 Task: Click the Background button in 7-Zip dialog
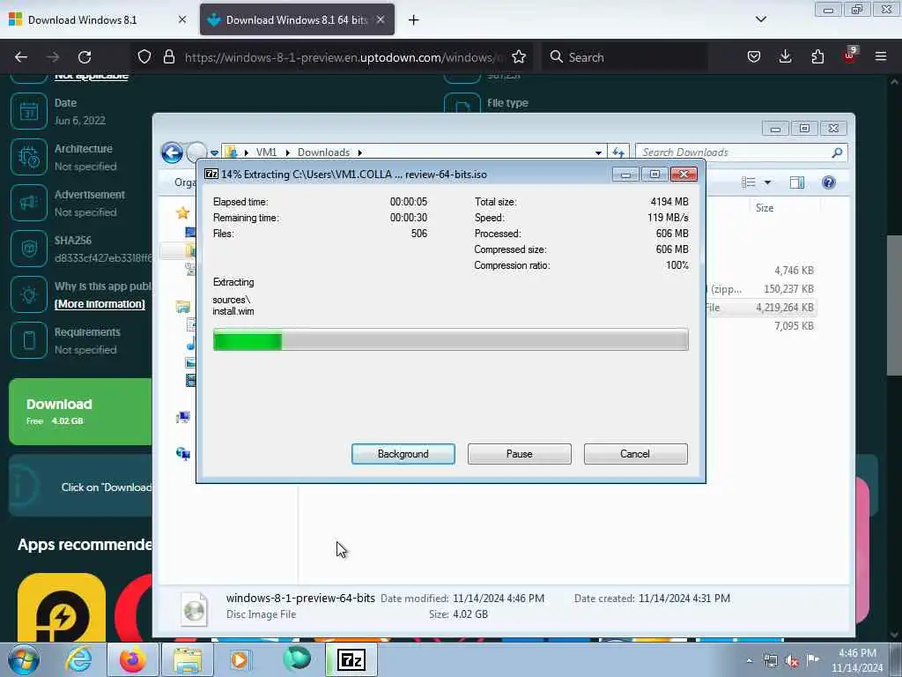(403, 454)
